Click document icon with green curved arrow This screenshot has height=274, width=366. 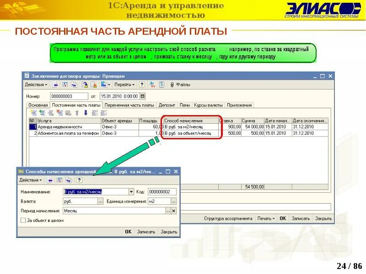(85, 85)
